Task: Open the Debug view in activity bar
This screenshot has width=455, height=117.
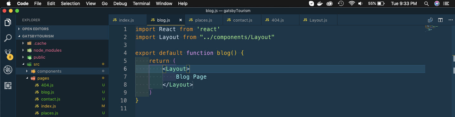Action: point(8,70)
